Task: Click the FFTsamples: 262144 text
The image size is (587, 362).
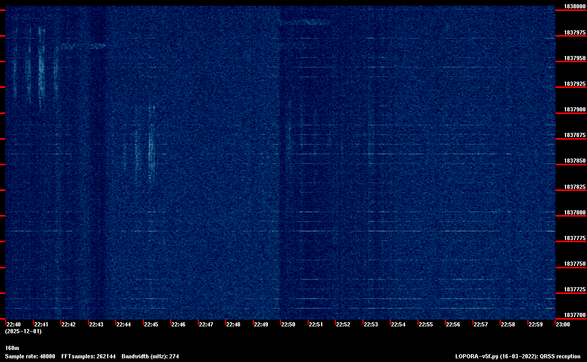Action: (x=88, y=356)
